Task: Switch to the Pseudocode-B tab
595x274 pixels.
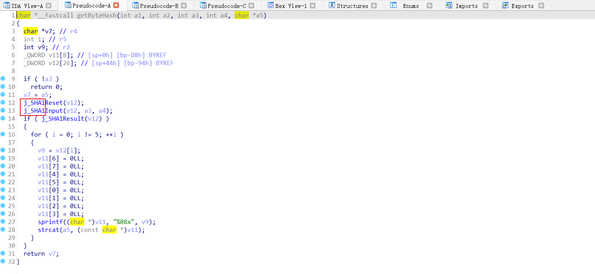Action: (x=159, y=6)
